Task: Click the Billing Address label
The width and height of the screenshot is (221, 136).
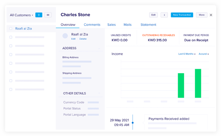Action: 71,57
